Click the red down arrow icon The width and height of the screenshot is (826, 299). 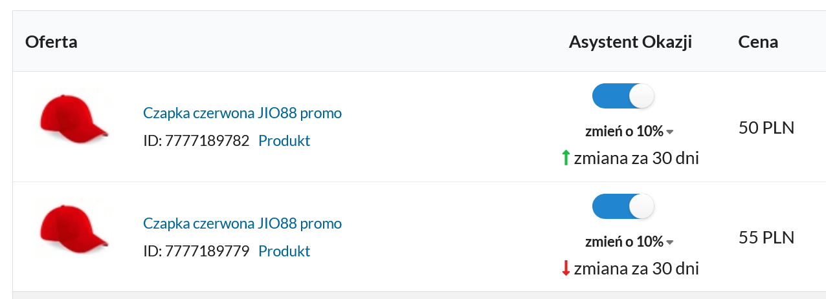[566, 268]
